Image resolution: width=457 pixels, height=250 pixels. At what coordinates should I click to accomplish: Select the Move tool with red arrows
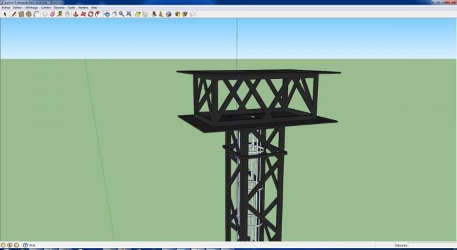83,14
